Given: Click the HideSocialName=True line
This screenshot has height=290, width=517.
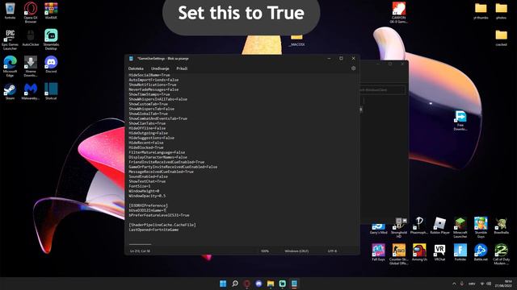Looking at the screenshot, I should click(x=149, y=75).
